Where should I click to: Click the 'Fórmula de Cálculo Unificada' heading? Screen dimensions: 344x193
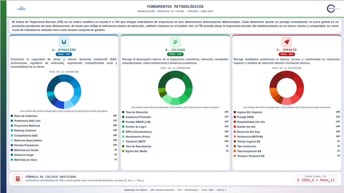click(51, 177)
